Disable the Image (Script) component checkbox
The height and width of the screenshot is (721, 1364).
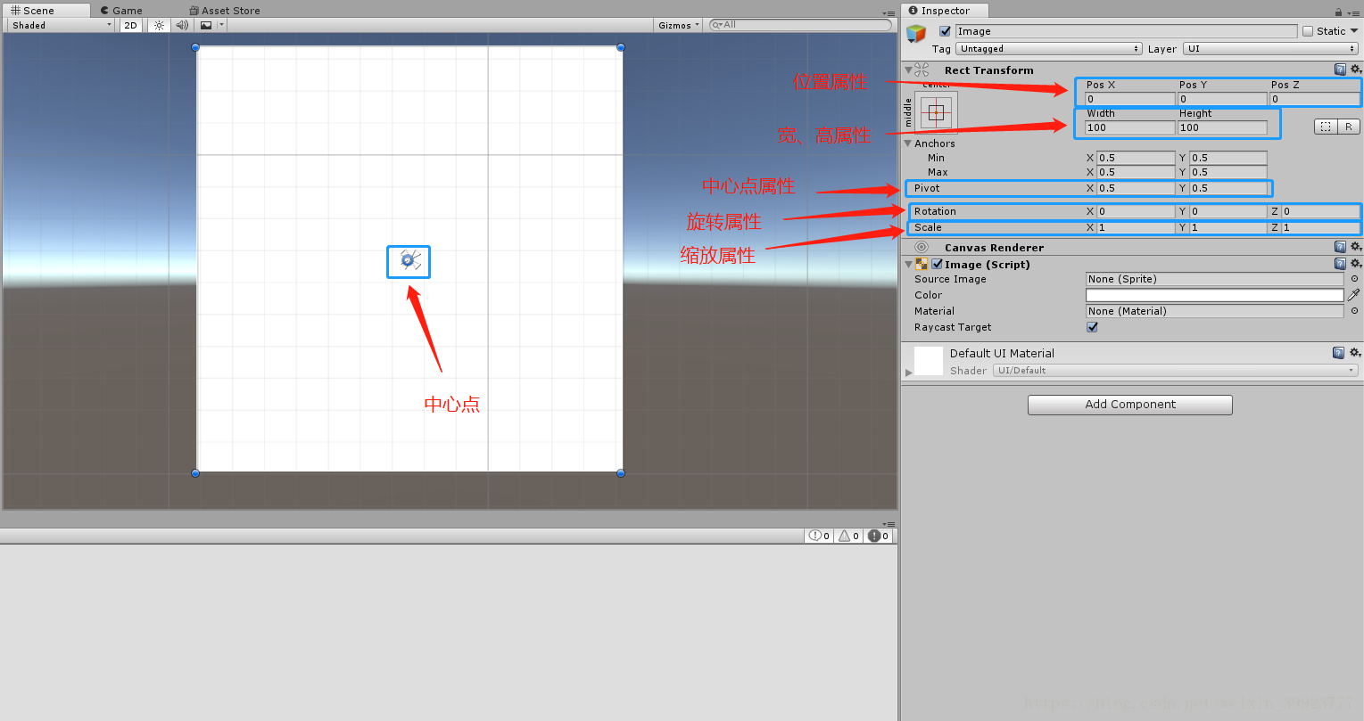pyautogui.click(x=938, y=264)
